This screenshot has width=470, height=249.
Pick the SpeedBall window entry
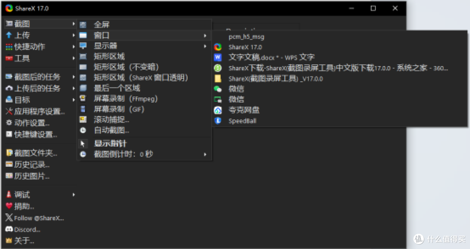point(339,121)
